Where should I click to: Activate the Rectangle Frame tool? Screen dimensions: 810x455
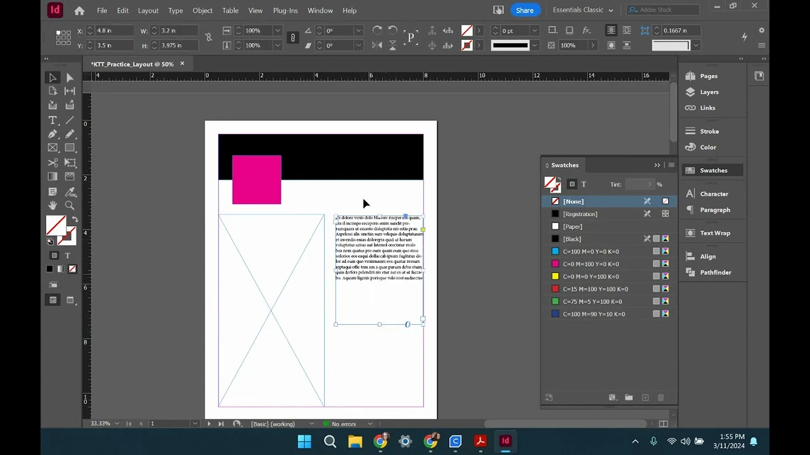[53, 148]
